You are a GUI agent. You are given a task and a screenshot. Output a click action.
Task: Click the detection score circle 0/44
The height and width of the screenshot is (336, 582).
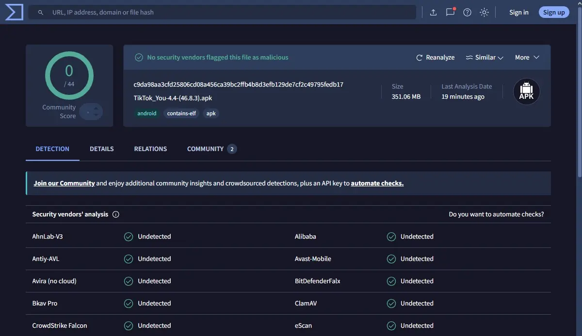(69, 76)
